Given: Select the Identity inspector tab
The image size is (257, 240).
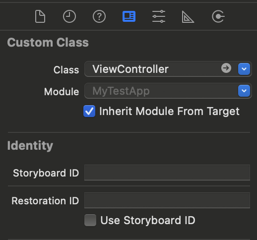Looking at the screenshot, I should pyautogui.click(x=129, y=16).
